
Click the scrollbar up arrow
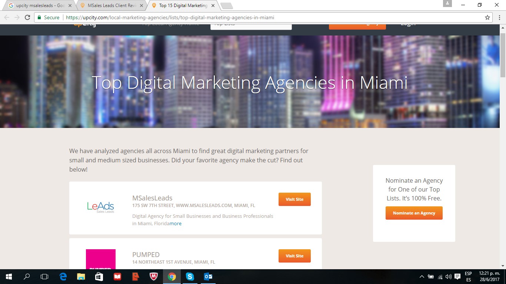pos(503,28)
